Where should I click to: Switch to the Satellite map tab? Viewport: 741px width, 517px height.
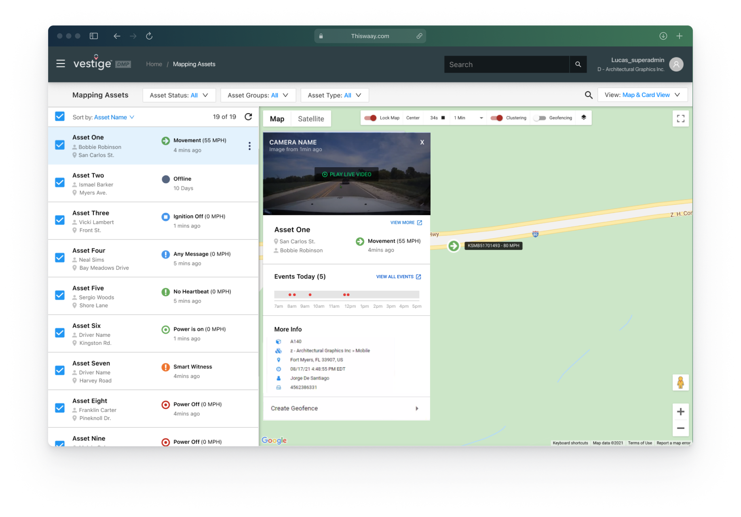[x=311, y=119]
